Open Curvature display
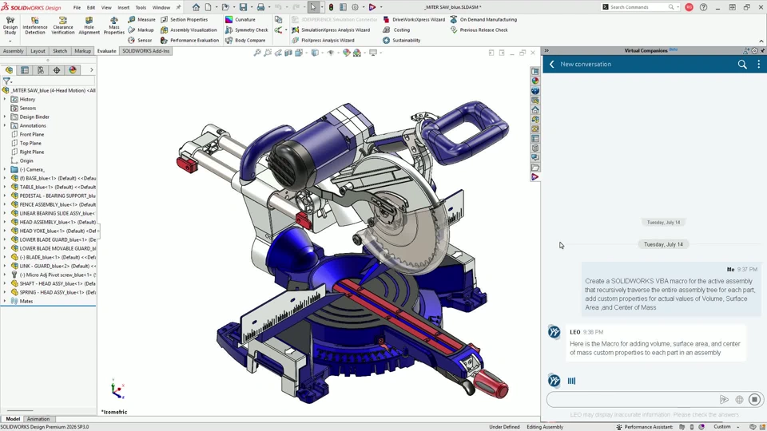The height and width of the screenshot is (431, 767). [240, 19]
